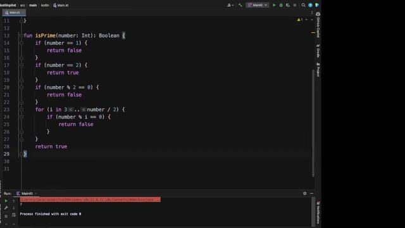Open the Notifications tool window
Screen dimensions: 405x228
(x=318, y=213)
